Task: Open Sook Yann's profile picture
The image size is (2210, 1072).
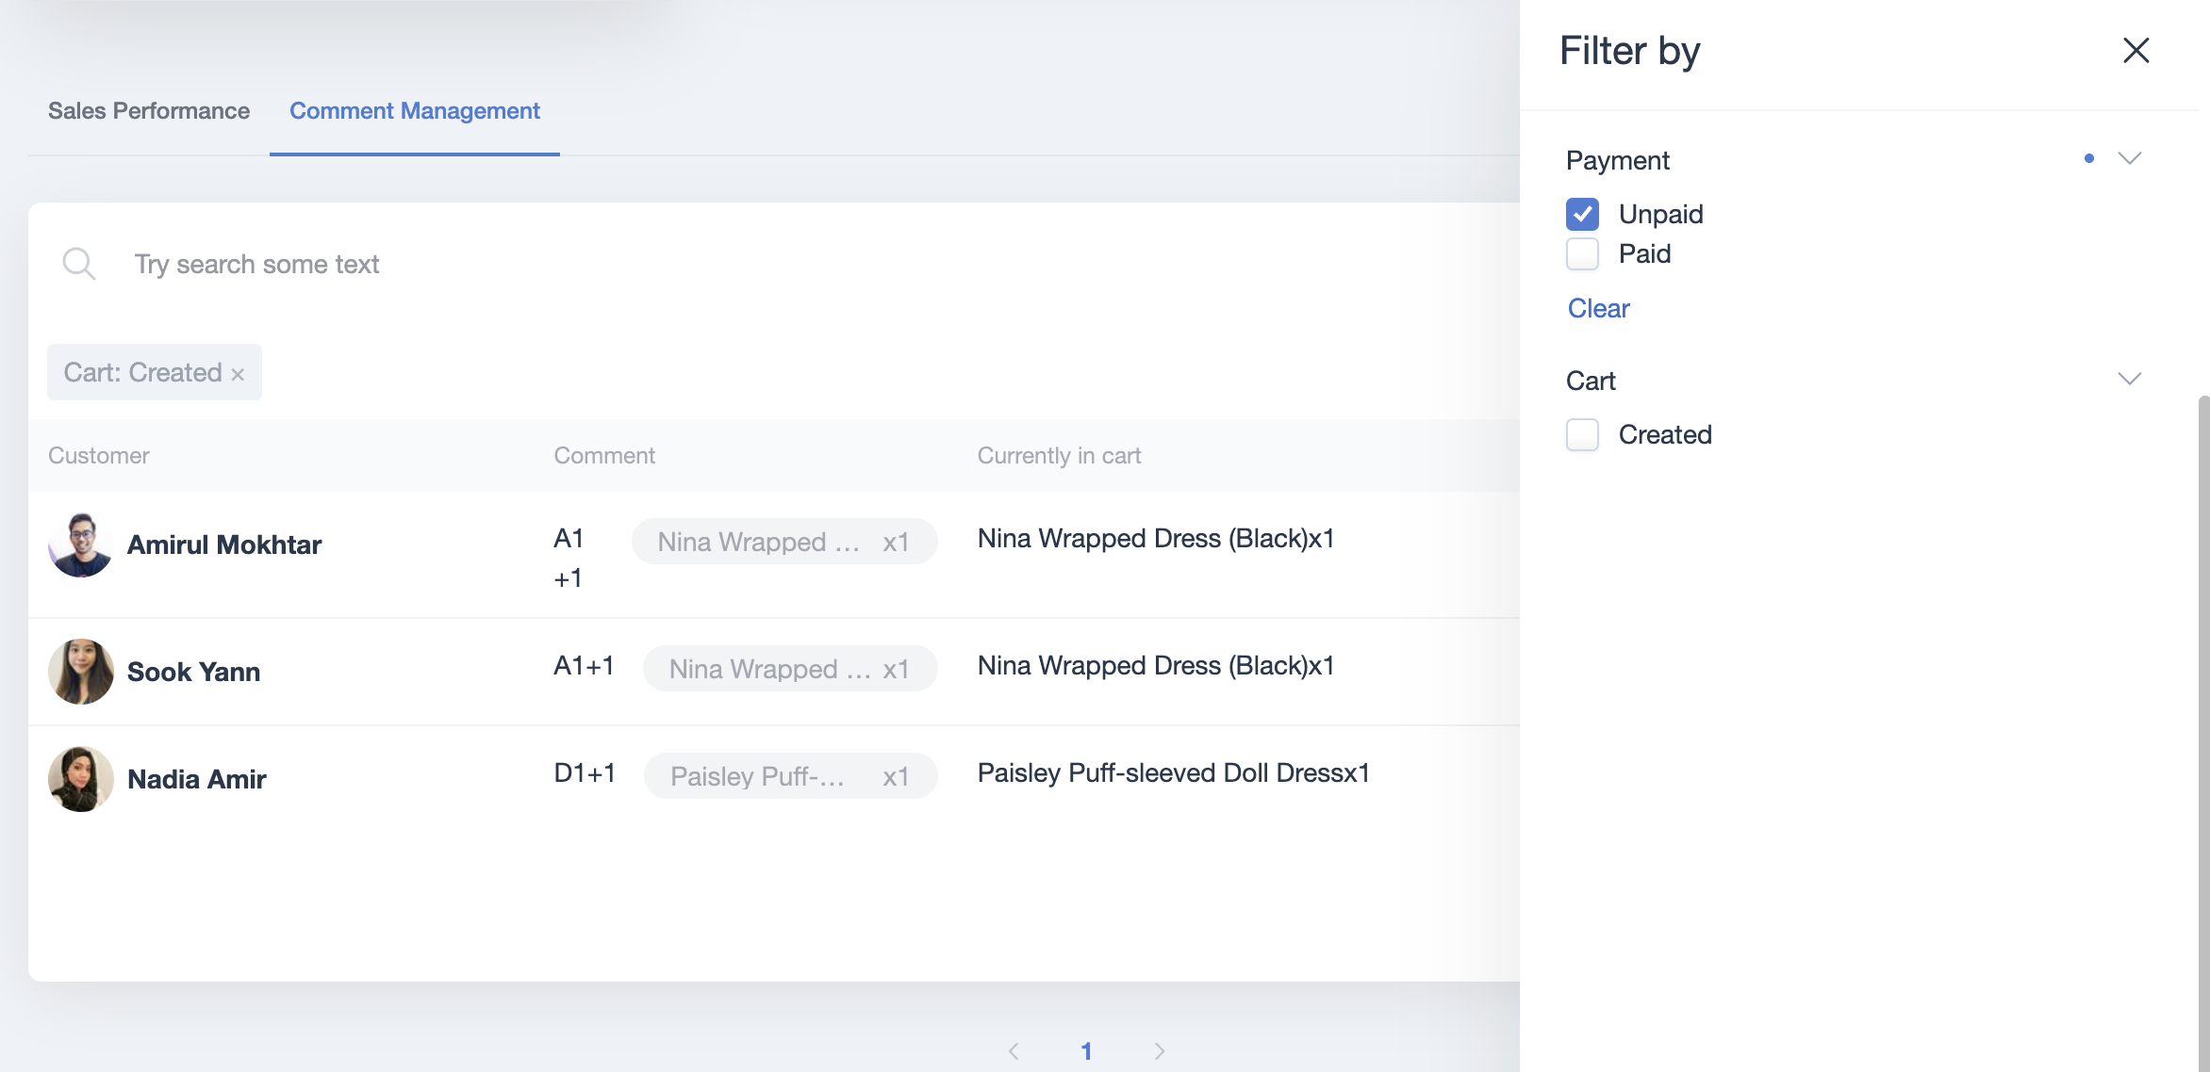Action: (x=81, y=672)
